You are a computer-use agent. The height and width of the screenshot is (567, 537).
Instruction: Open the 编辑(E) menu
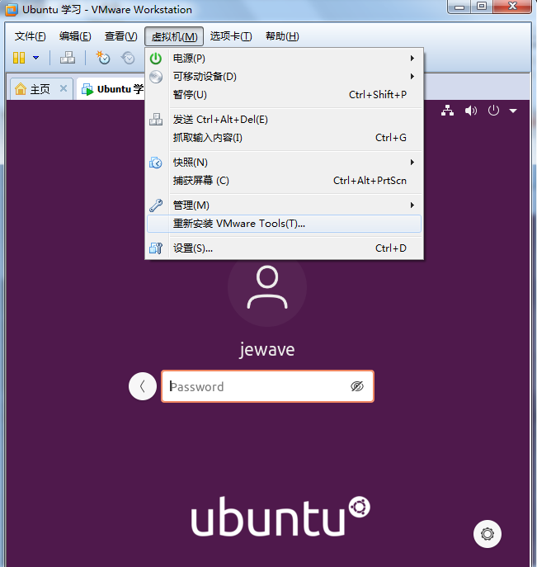(x=75, y=36)
